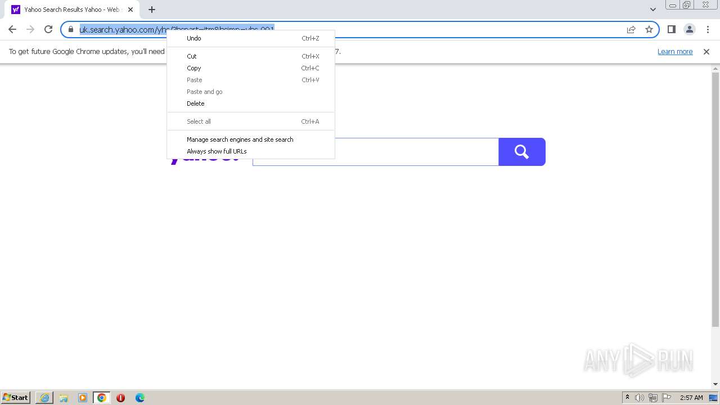Open the Windows Start button

click(16, 398)
